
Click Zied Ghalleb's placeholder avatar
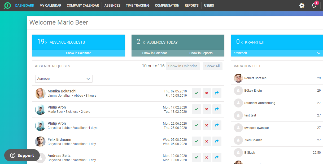click(238, 140)
